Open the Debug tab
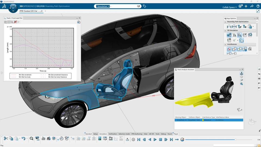Screen dimensions: 261x147 tap(163, 134)
